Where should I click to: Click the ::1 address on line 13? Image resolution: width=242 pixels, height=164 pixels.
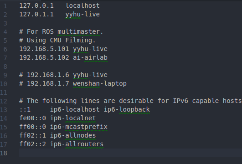coord(25,110)
